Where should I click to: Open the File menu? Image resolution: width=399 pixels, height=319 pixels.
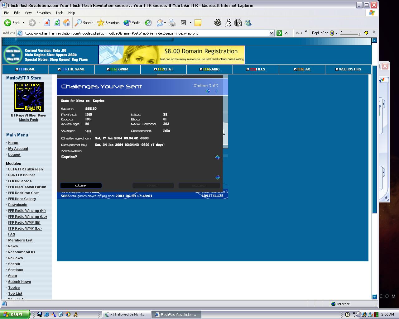coord(7,13)
